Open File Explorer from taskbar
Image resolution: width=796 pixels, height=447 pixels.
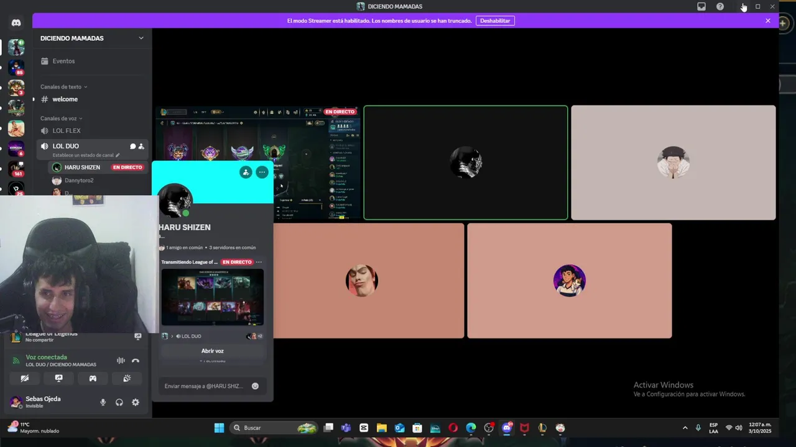tap(382, 428)
